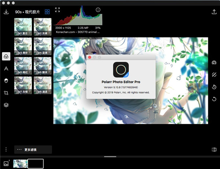Click the 更多滤镜 more filters button
This screenshot has width=220, height=169.
pos(33,150)
